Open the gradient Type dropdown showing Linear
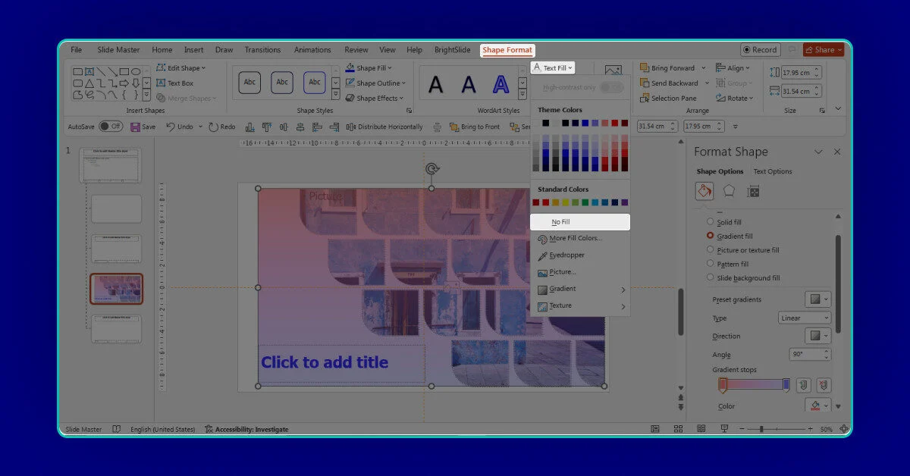The image size is (910, 476). (805, 318)
